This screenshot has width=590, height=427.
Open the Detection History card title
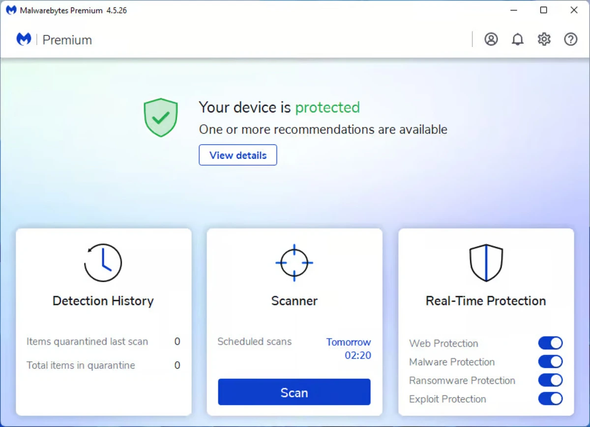click(103, 301)
